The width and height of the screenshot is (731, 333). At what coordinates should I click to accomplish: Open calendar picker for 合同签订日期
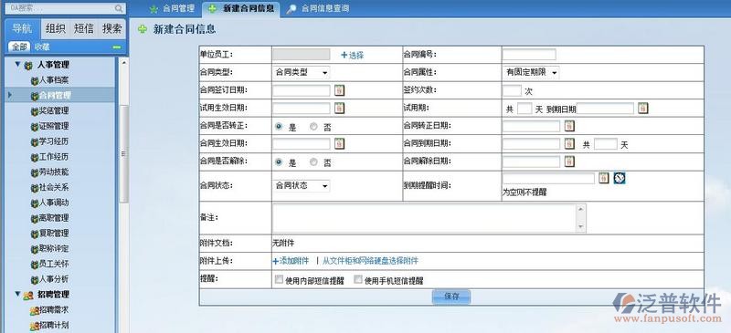(x=339, y=90)
